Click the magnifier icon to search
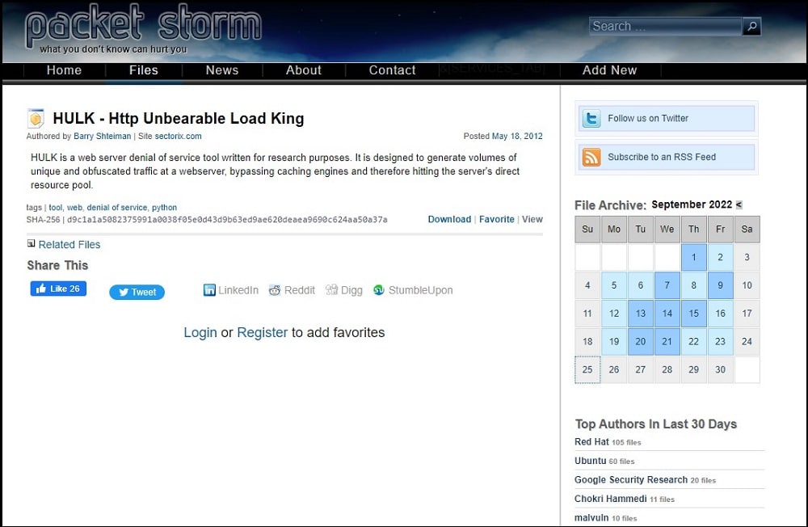Image resolution: width=808 pixels, height=527 pixels. 751,26
